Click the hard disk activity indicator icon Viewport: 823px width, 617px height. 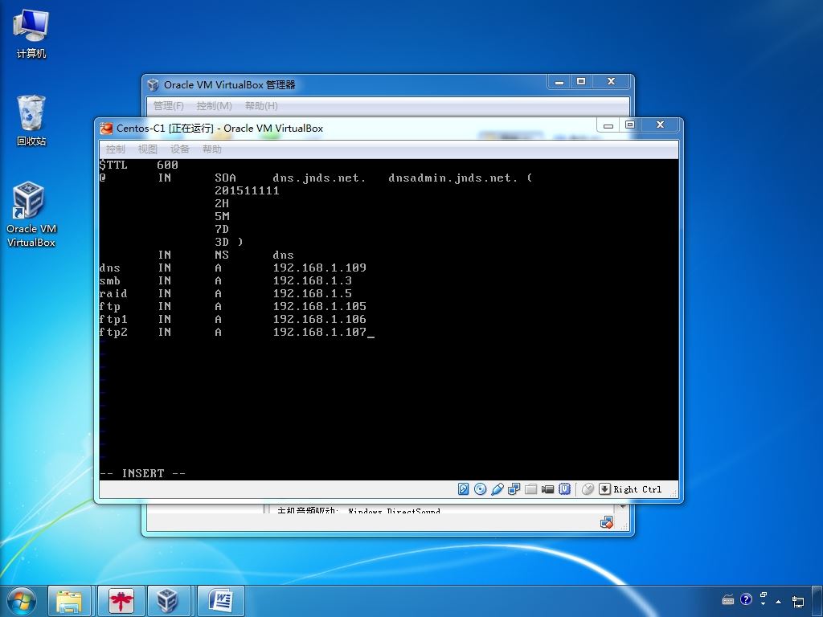point(464,489)
